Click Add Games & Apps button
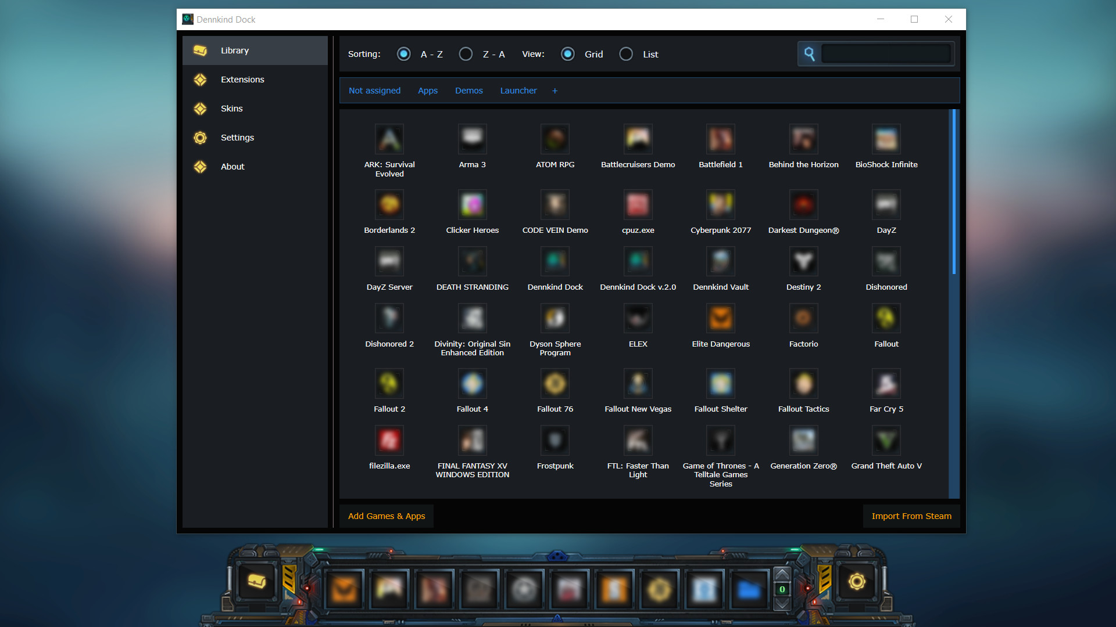Image resolution: width=1116 pixels, height=627 pixels. pos(387,516)
